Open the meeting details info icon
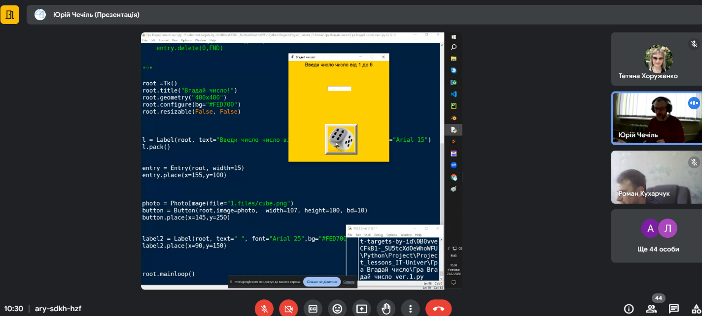Screen dimensions: 702x316 (629, 309)
